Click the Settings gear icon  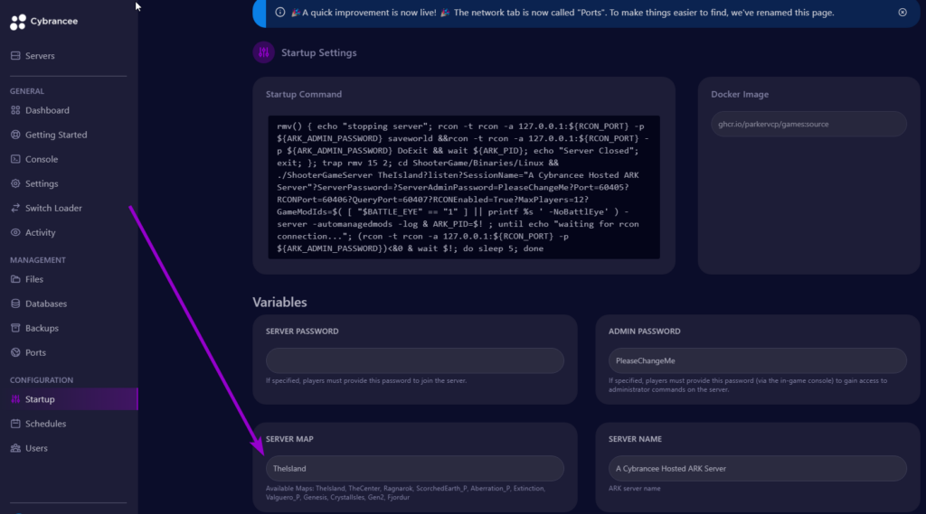pyautogui.click(x=15, y=183)
